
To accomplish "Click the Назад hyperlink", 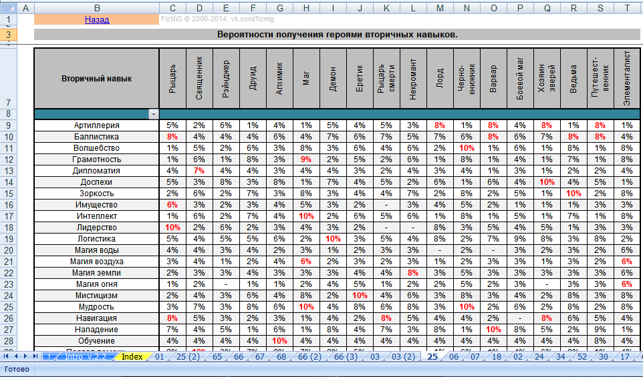I will click(96, 19).
